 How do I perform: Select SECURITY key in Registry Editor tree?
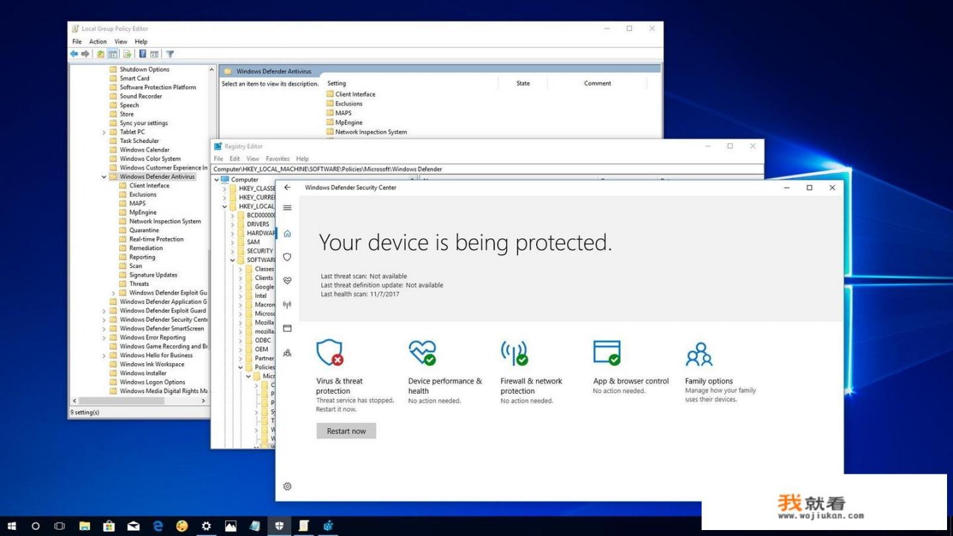coord(259,251)
